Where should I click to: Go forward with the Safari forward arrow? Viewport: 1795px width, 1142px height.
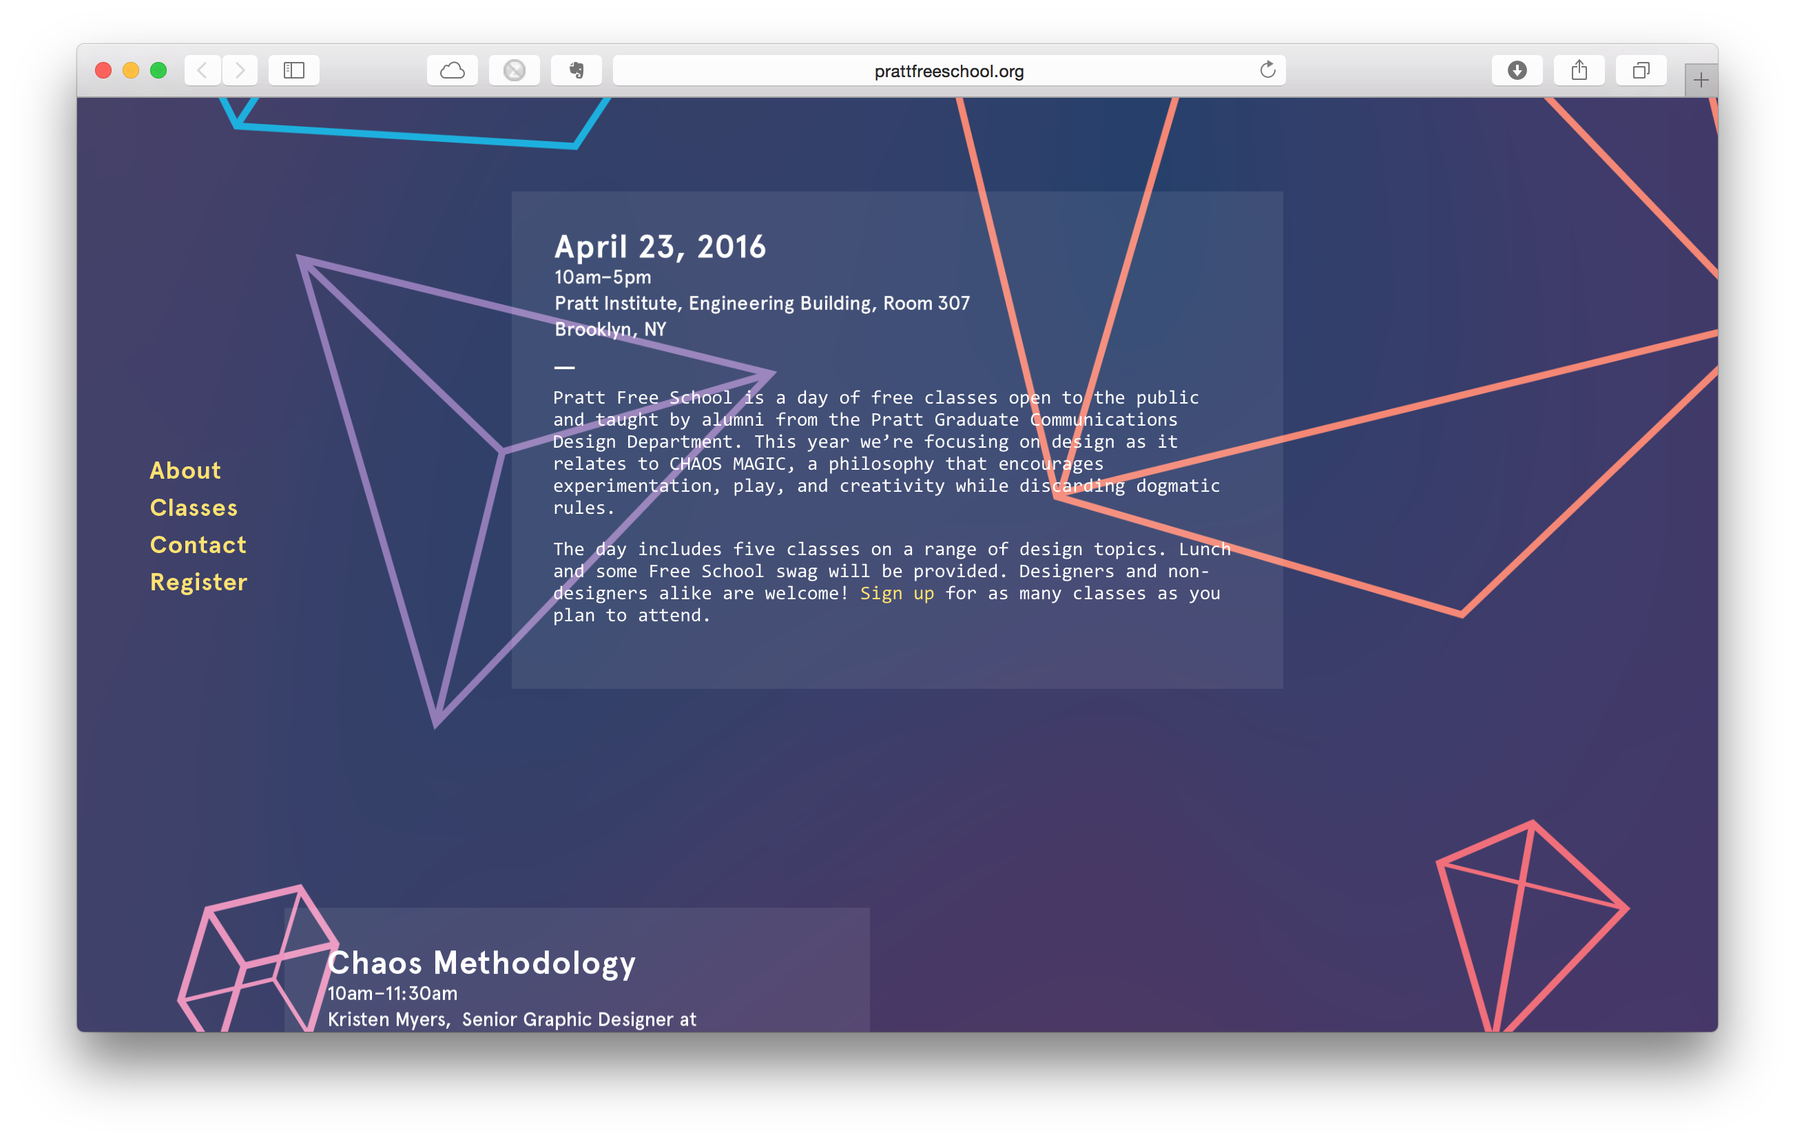click(239, 71)
